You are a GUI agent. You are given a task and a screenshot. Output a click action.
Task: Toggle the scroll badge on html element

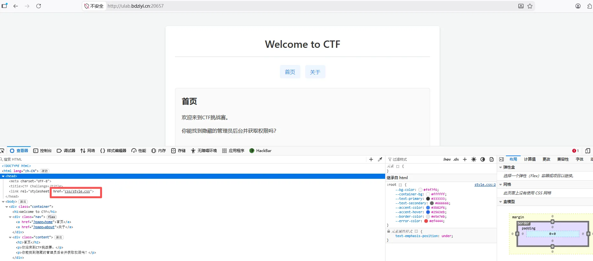[x=45, y=171]
